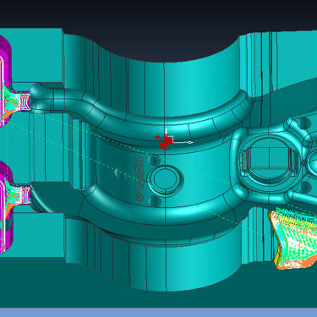Select the embossed mirrored logo text on the part
Screen dimensions: 317x317
tap(139, 179)
